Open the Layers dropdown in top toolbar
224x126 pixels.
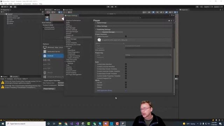(x=208, y=7)
